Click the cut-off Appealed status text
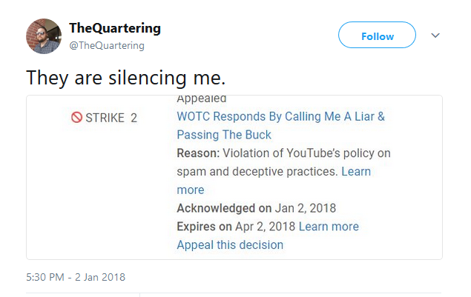 [202, 99]
